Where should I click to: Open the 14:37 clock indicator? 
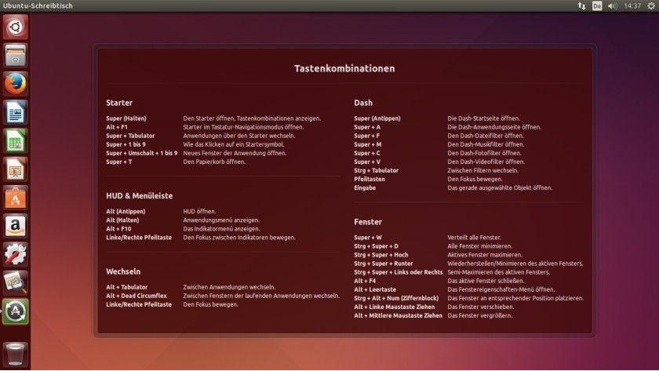(632, 5)
